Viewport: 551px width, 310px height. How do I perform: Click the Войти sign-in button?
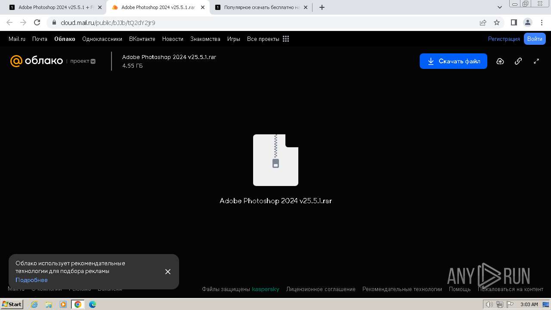(x=535, y=39)
